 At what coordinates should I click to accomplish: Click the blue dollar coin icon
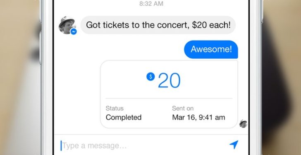tap(150, 77)
